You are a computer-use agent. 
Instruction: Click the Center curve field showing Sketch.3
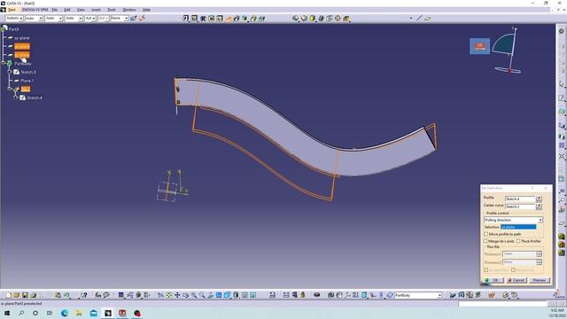(520, 206)
